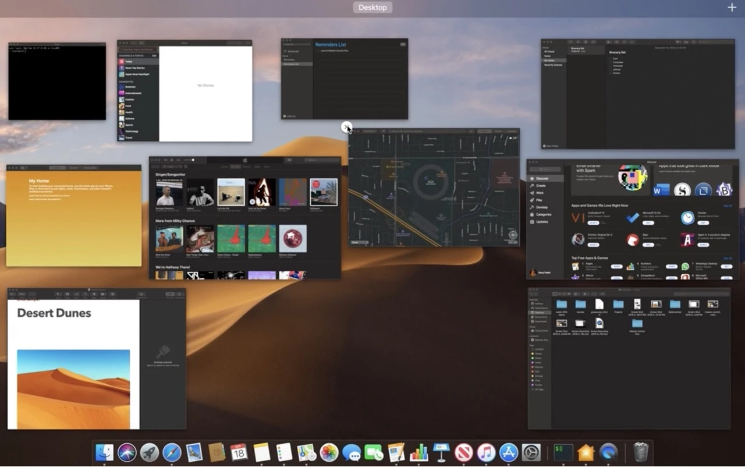
Task: Select Apple News Spotlight channel
Action: (x=138, y=75)
